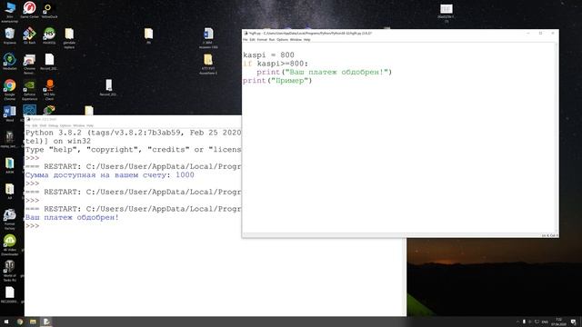Click the ENG language indicator in system tray
This screenshot has width=582, height=327.
click(545, 322)
